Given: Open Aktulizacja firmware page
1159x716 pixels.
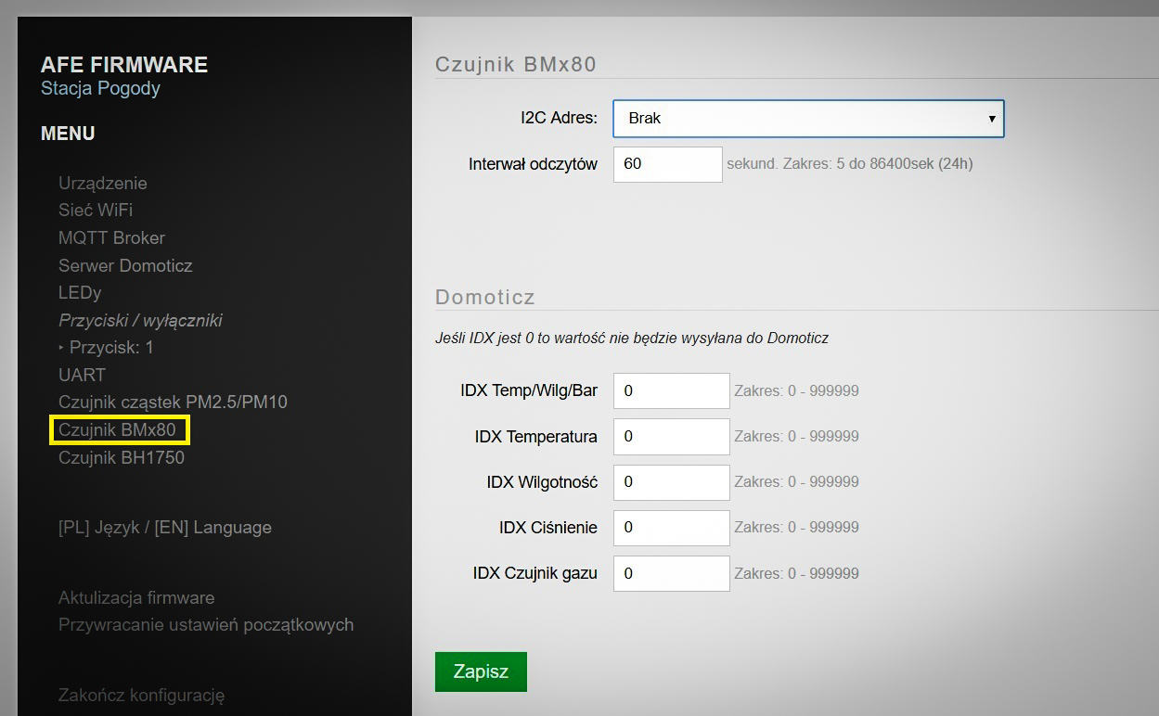Looking at the screenshot, I should tap(136, 597).
